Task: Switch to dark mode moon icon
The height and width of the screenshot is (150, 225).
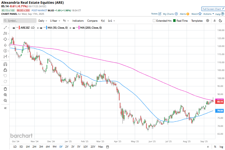Action: (x=221, y=21)
